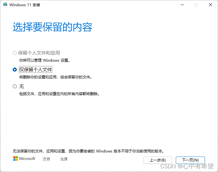Click the 无 option label
Screen dimensions: 218x172
click(21, 86)
